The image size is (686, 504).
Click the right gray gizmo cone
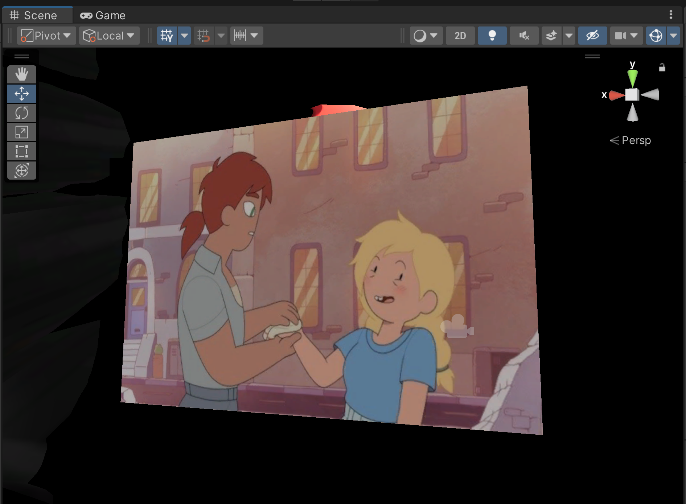[x=650, y=95]
